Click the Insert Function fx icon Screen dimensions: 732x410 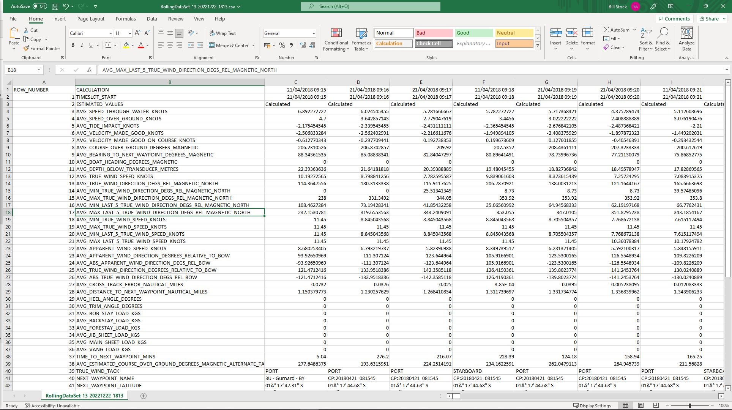[90, 70]
